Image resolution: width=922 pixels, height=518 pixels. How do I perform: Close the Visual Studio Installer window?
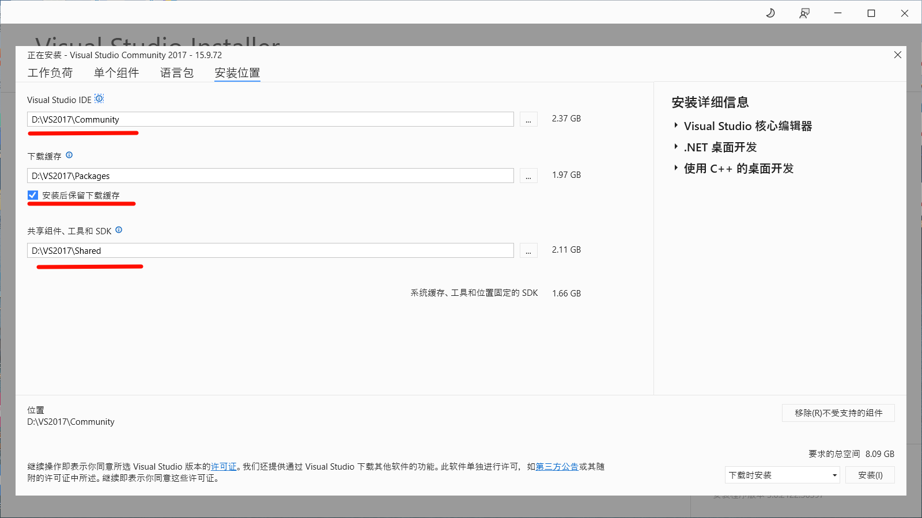(905, 13)
